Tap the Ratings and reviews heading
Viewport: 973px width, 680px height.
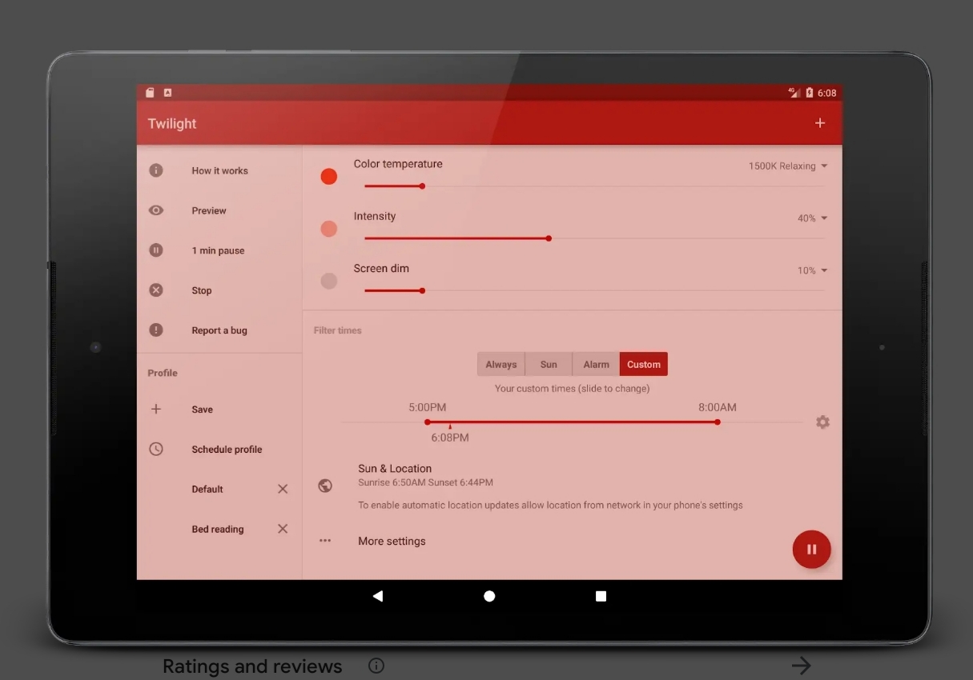pyautogui.click(x=252, y=666)
